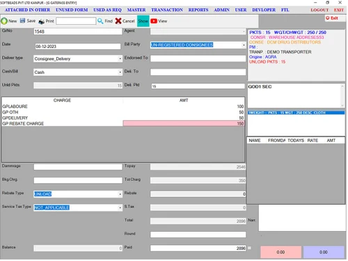Viewport: 348px width, 261px height.
Task: Click the lavender 0.00 total box
Action: pyautogui.click(x=324, y=252)
